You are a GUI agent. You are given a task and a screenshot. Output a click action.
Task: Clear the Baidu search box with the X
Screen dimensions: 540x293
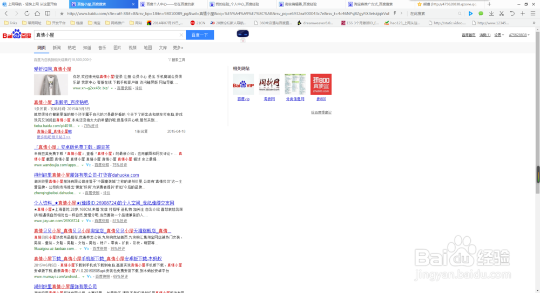pos(181,35)
